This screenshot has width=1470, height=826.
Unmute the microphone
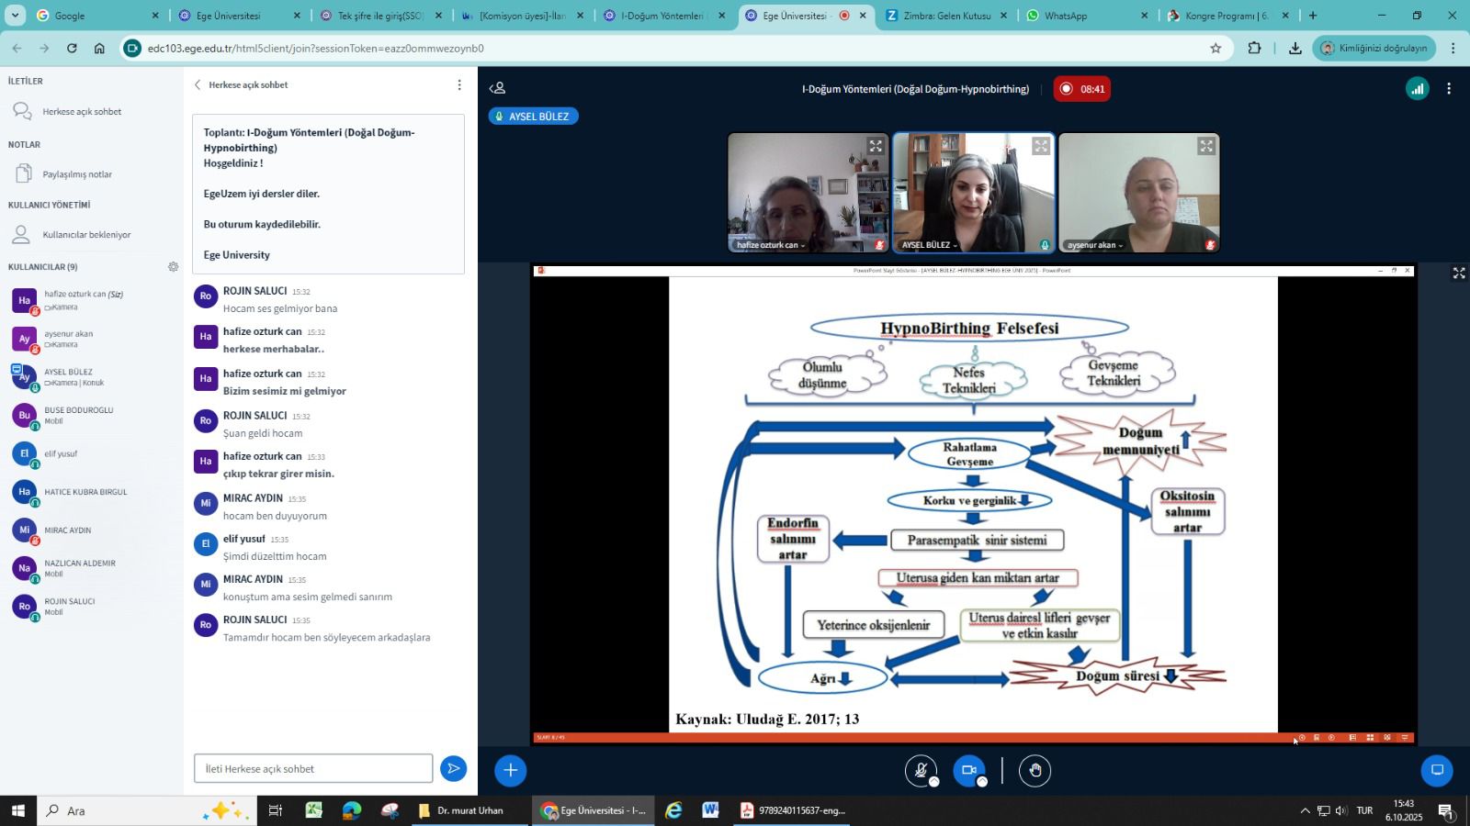tap(921, 770)
